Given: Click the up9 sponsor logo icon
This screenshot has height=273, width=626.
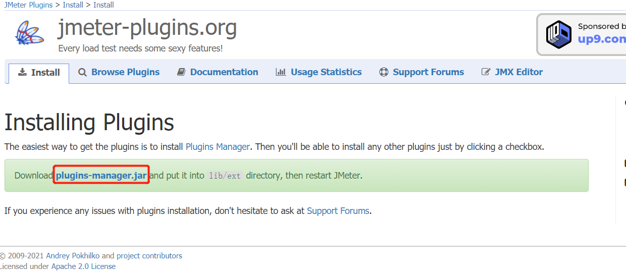Looking at the screenshot, I should click(x=558, y=34).
